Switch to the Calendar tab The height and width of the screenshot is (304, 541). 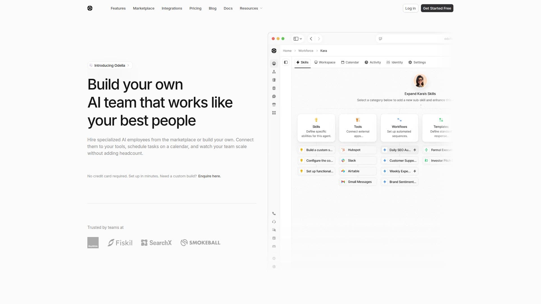(x=350, y=62)
